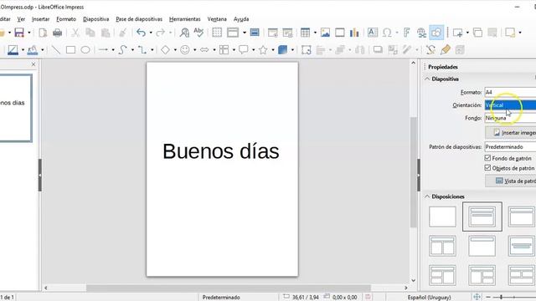Screen dimensions: 536x301
Task: Click the Buenos días text on slide
Action: [221, 151]
